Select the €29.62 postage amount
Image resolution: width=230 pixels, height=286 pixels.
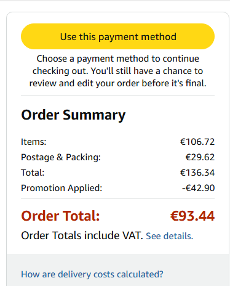tap(200, 157)
